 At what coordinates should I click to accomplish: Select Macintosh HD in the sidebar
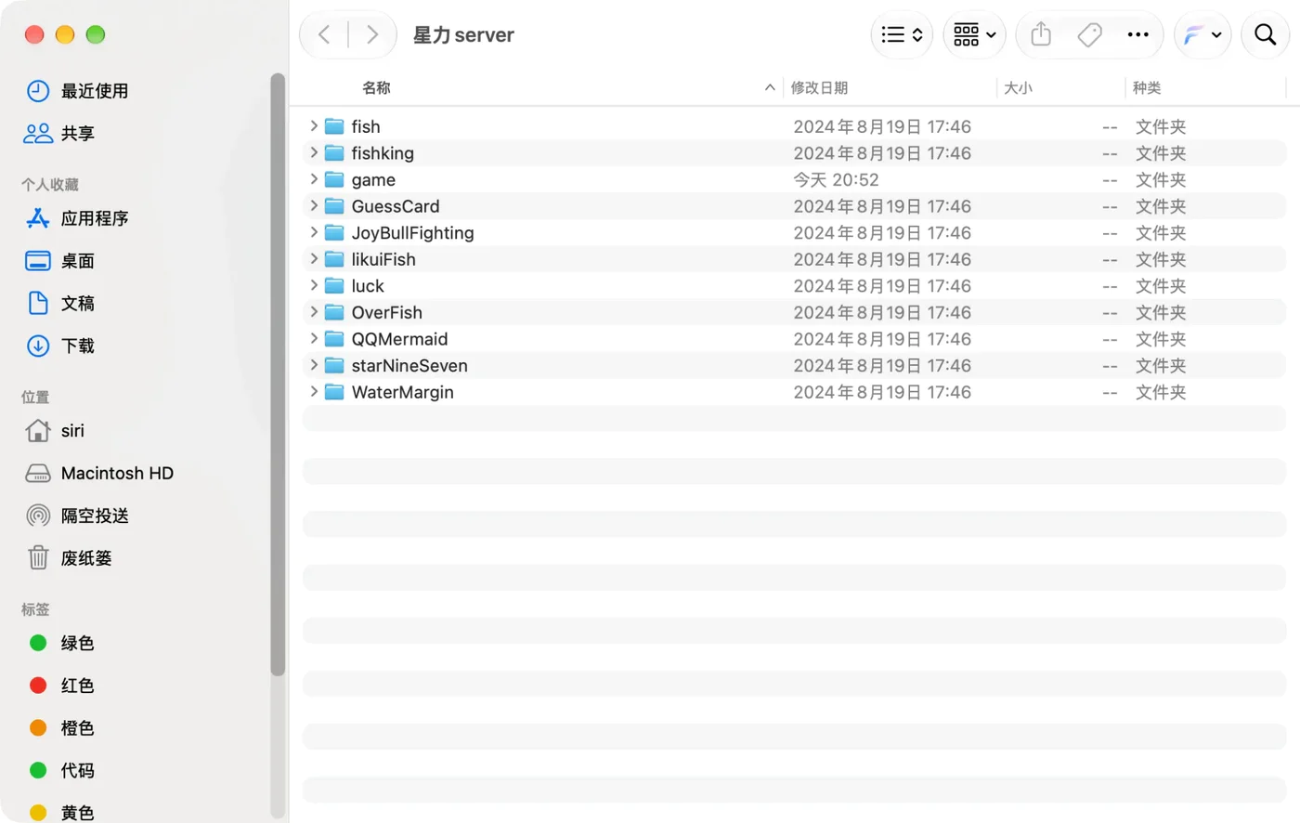click(99, 474)
